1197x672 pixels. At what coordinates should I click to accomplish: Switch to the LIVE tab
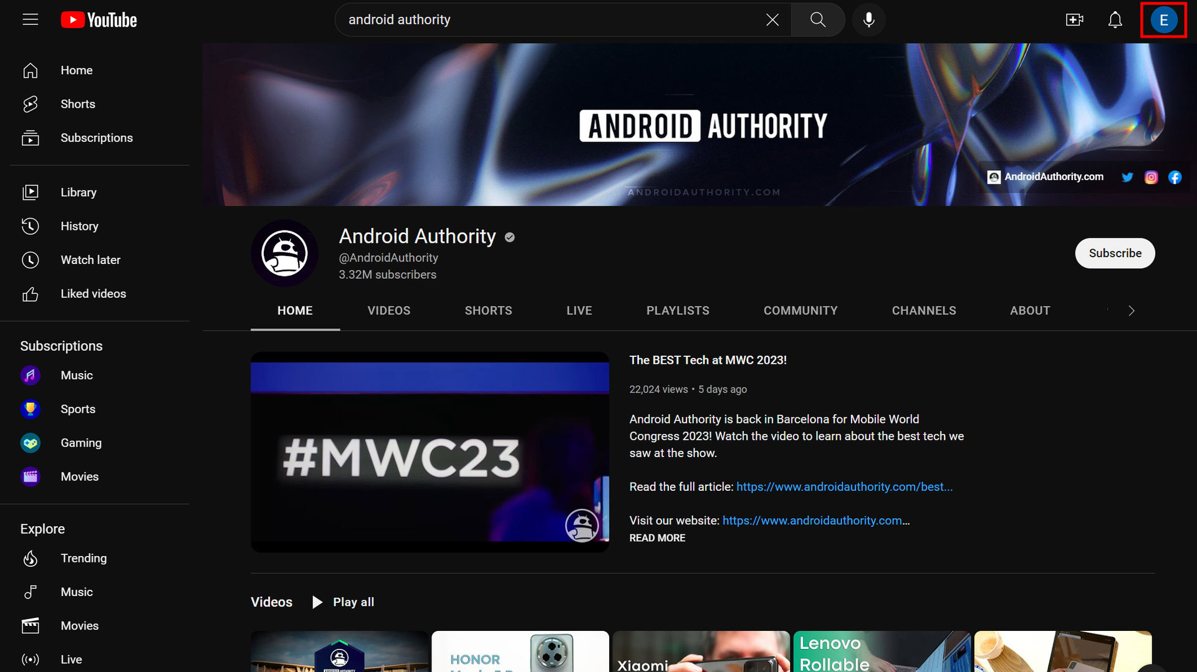579,311
